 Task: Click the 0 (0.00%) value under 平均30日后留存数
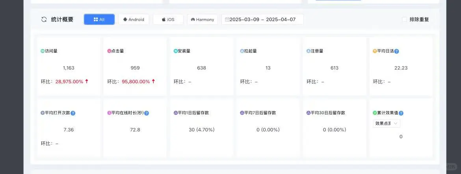click(x=335, y=130)
